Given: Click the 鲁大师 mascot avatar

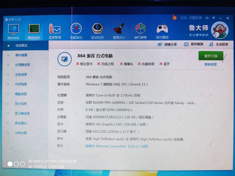Looking at the screenshot, I should tap(220, 30).
